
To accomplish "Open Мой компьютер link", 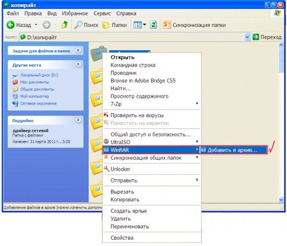I will pos(35,96).
